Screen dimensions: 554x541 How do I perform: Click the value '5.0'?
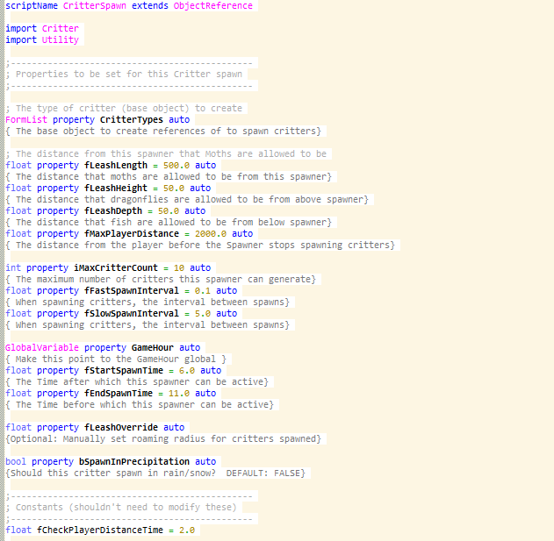[203, 313]
